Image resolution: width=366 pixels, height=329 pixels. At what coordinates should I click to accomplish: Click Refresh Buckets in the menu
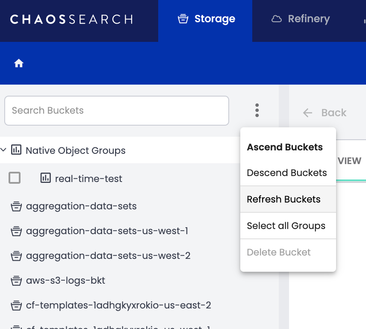(x=283, y=200)
